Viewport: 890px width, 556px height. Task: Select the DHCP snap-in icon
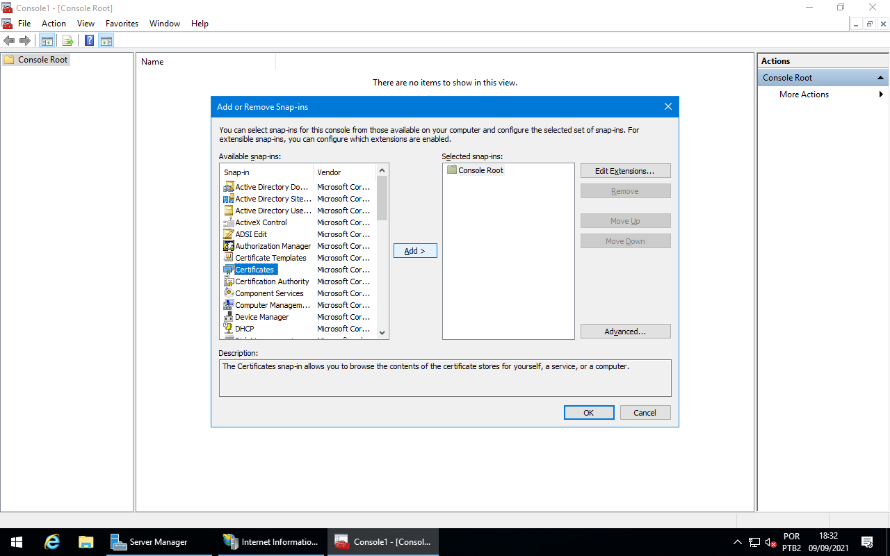coord(229,329)
